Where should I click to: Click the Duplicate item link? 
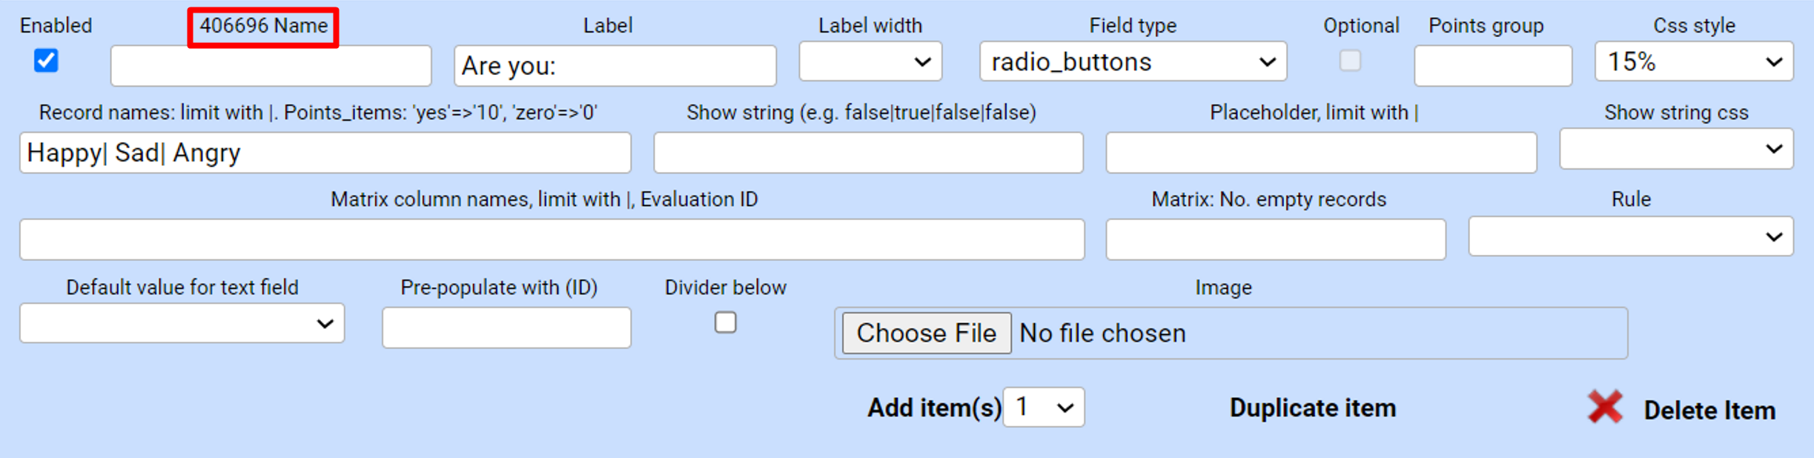[x=1312, y=408]
